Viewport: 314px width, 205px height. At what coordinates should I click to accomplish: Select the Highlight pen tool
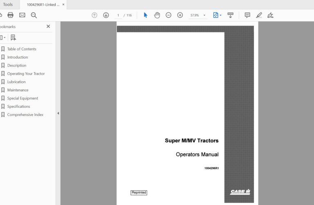point(259,15)
